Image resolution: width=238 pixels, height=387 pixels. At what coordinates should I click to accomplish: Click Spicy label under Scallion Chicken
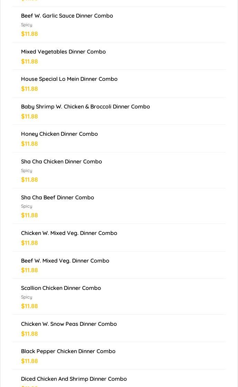click(27, 297)
